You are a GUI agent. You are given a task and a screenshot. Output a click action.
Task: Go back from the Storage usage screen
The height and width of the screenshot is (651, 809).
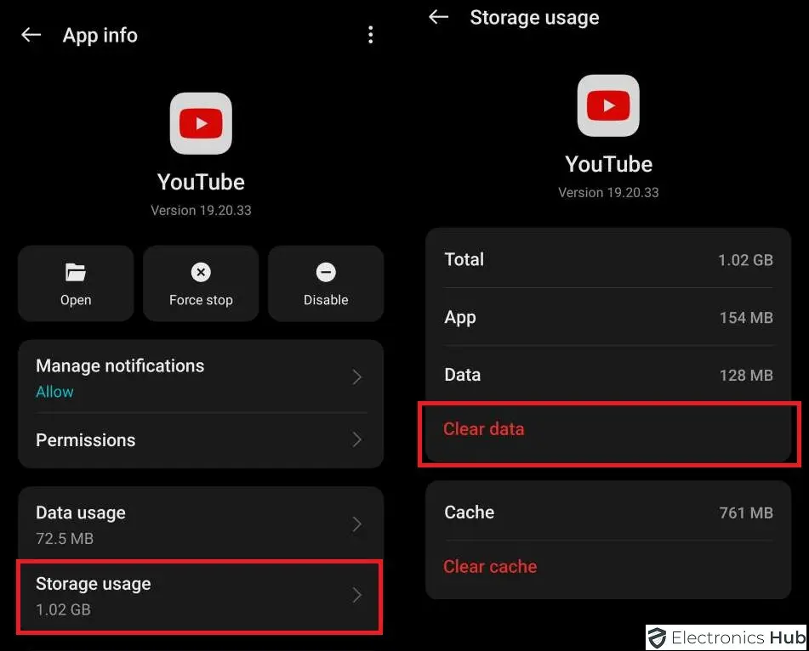(x=439, y=17)
